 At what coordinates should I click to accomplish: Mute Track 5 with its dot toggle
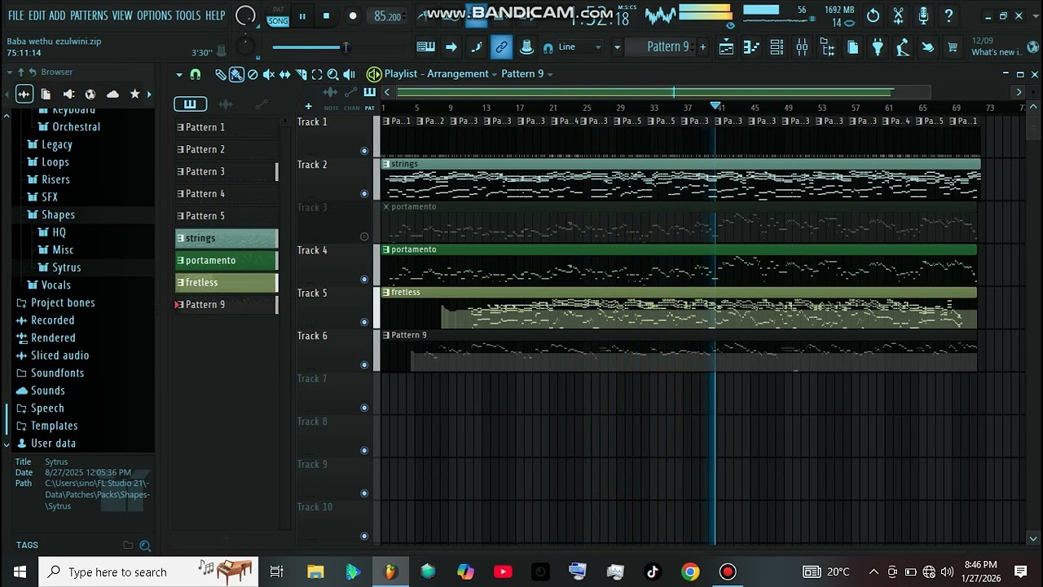[364, 322]
